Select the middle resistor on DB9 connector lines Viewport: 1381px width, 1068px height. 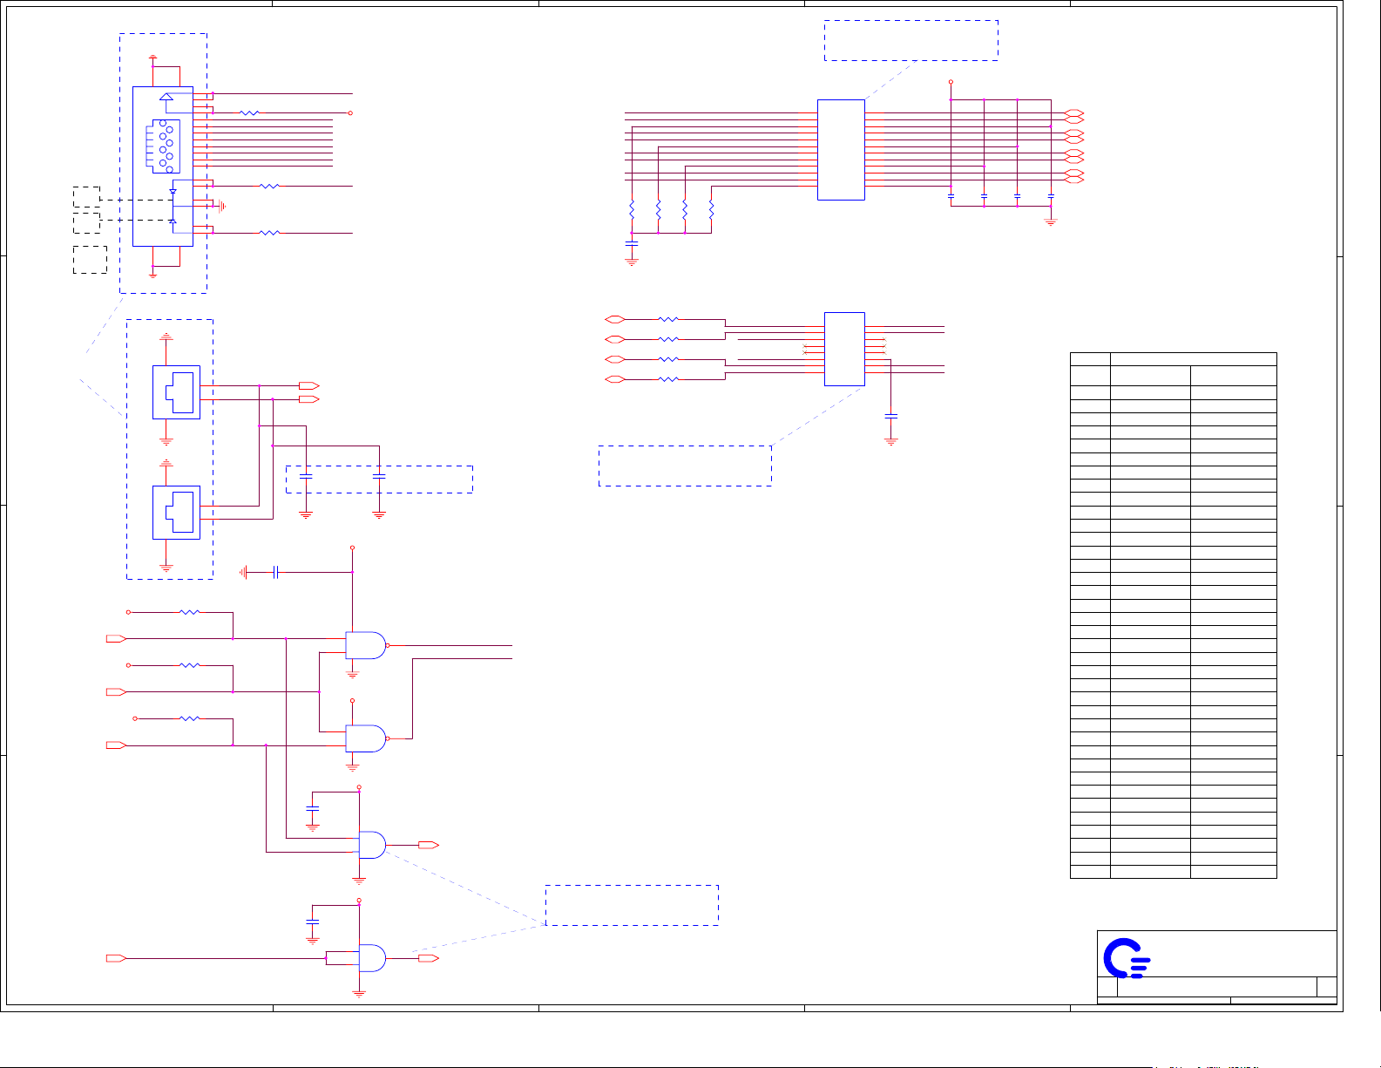[x=270, y=186]
